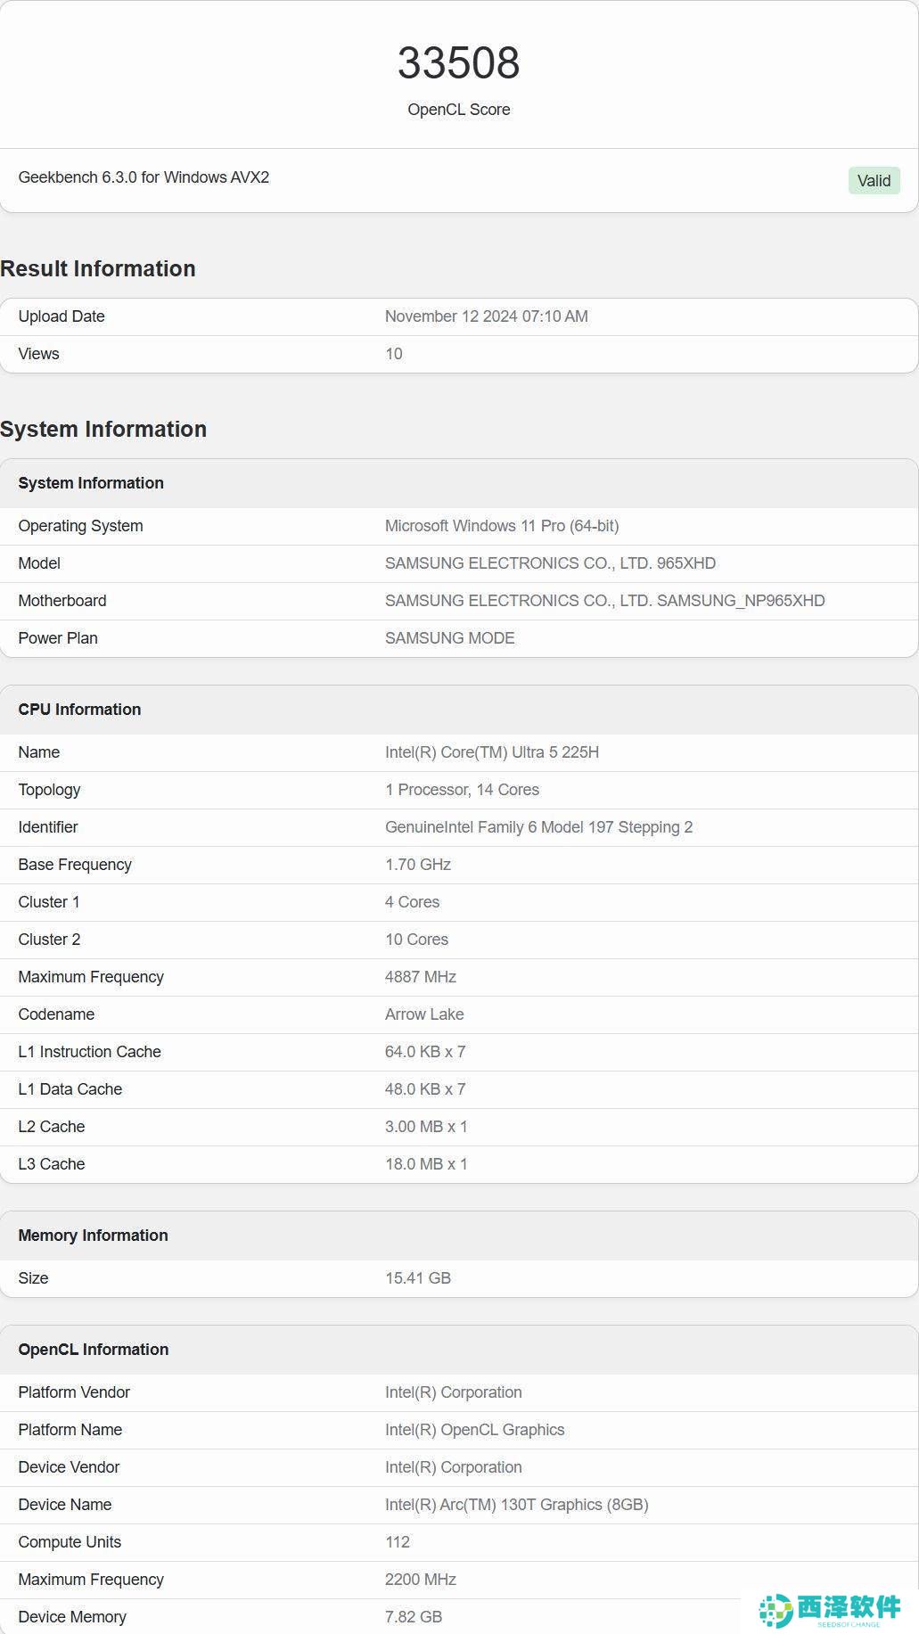919x1634 pixels.
Task: Select the memory size 15.41 GB value
Action: (x=418, y=1278)
